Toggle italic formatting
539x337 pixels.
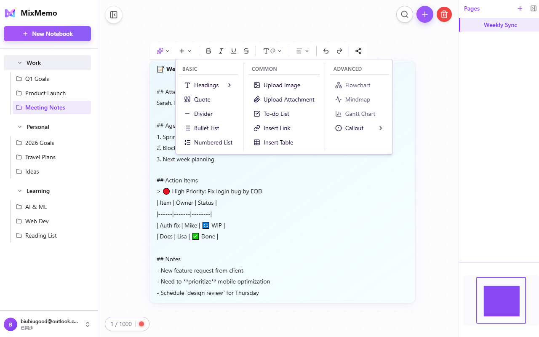point(221,51)
